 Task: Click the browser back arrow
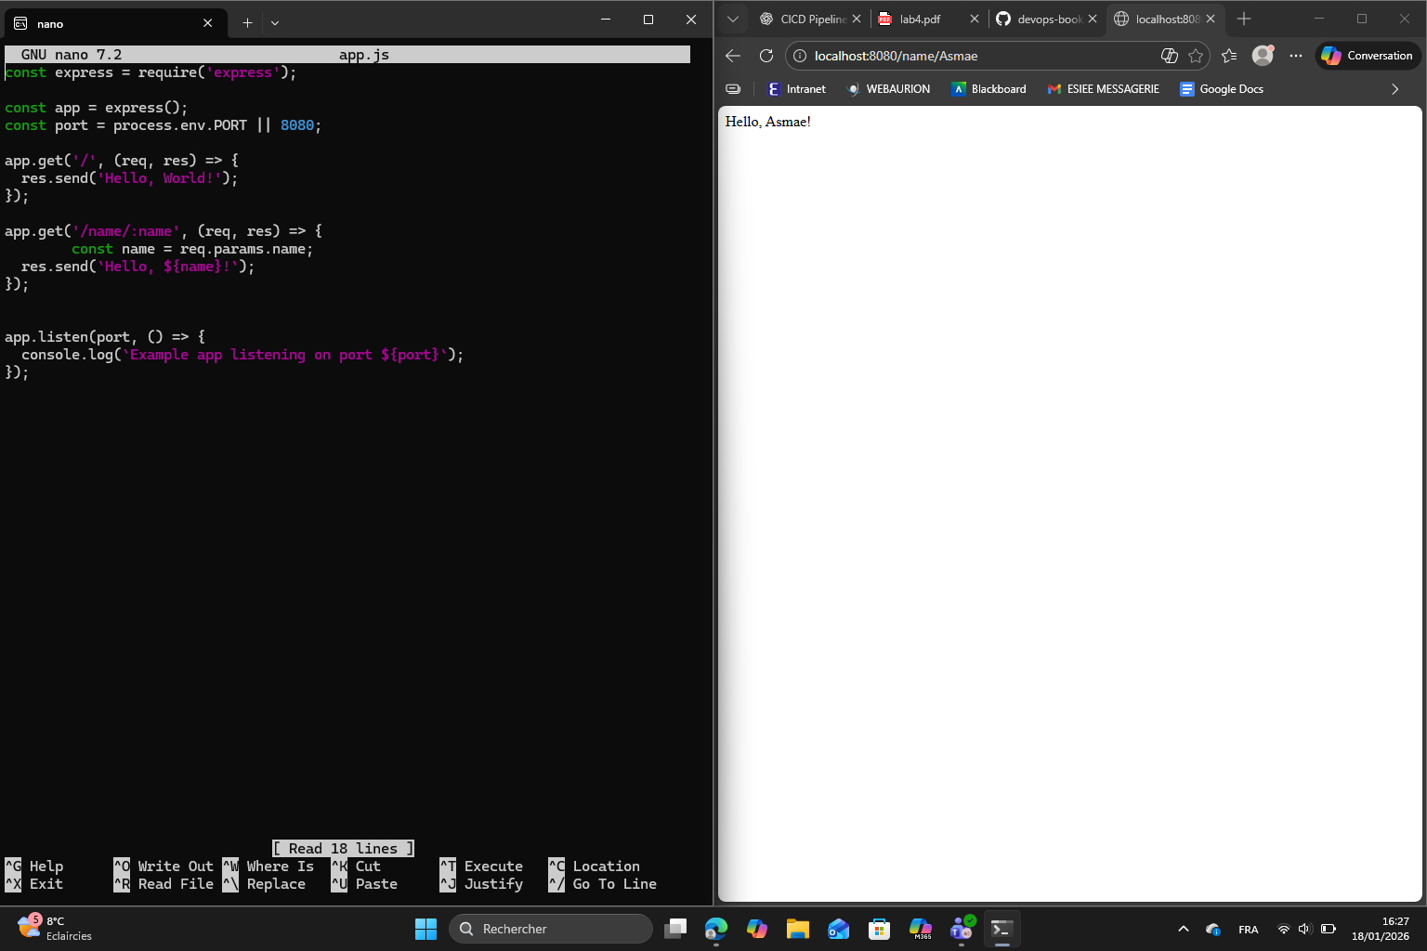pyautogui.click(x=733, y=56)
